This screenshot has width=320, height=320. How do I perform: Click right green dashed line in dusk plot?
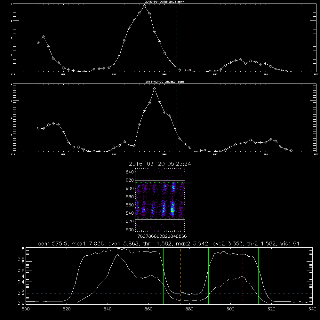177,118
